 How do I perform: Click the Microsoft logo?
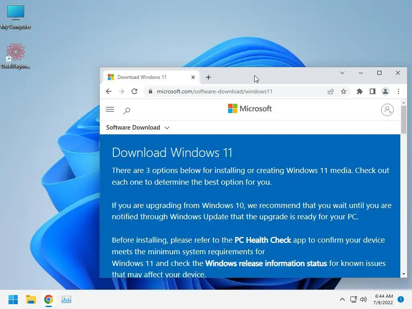249,109
